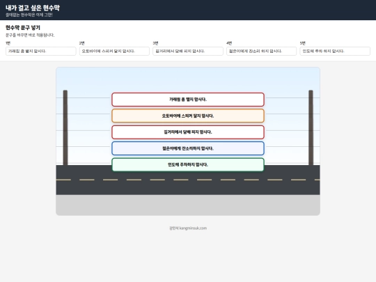Click the '3번' field label

[x=155, y=43]
